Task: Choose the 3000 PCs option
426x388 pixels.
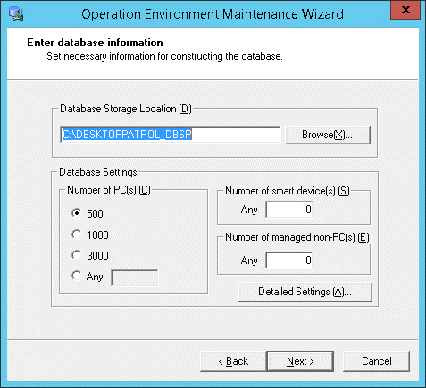Action: click(77, 255)
